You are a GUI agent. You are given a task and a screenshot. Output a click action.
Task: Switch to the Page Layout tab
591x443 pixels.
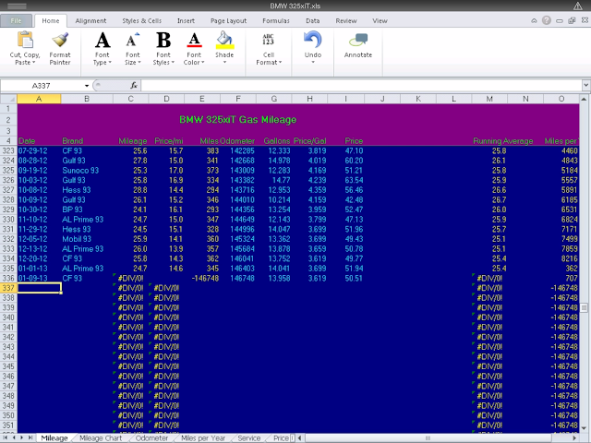click(228, 20)
